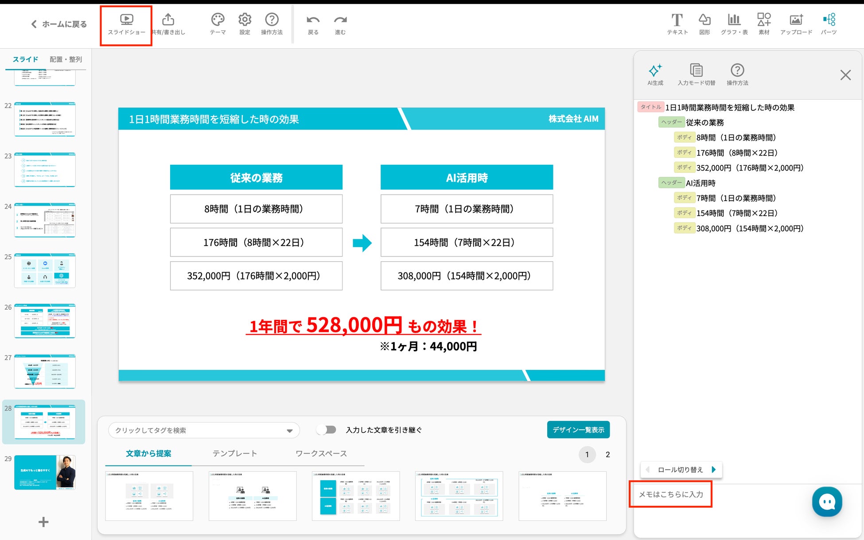
Task: Select the text (テキスト) tool icon
Action: point(677,20)
